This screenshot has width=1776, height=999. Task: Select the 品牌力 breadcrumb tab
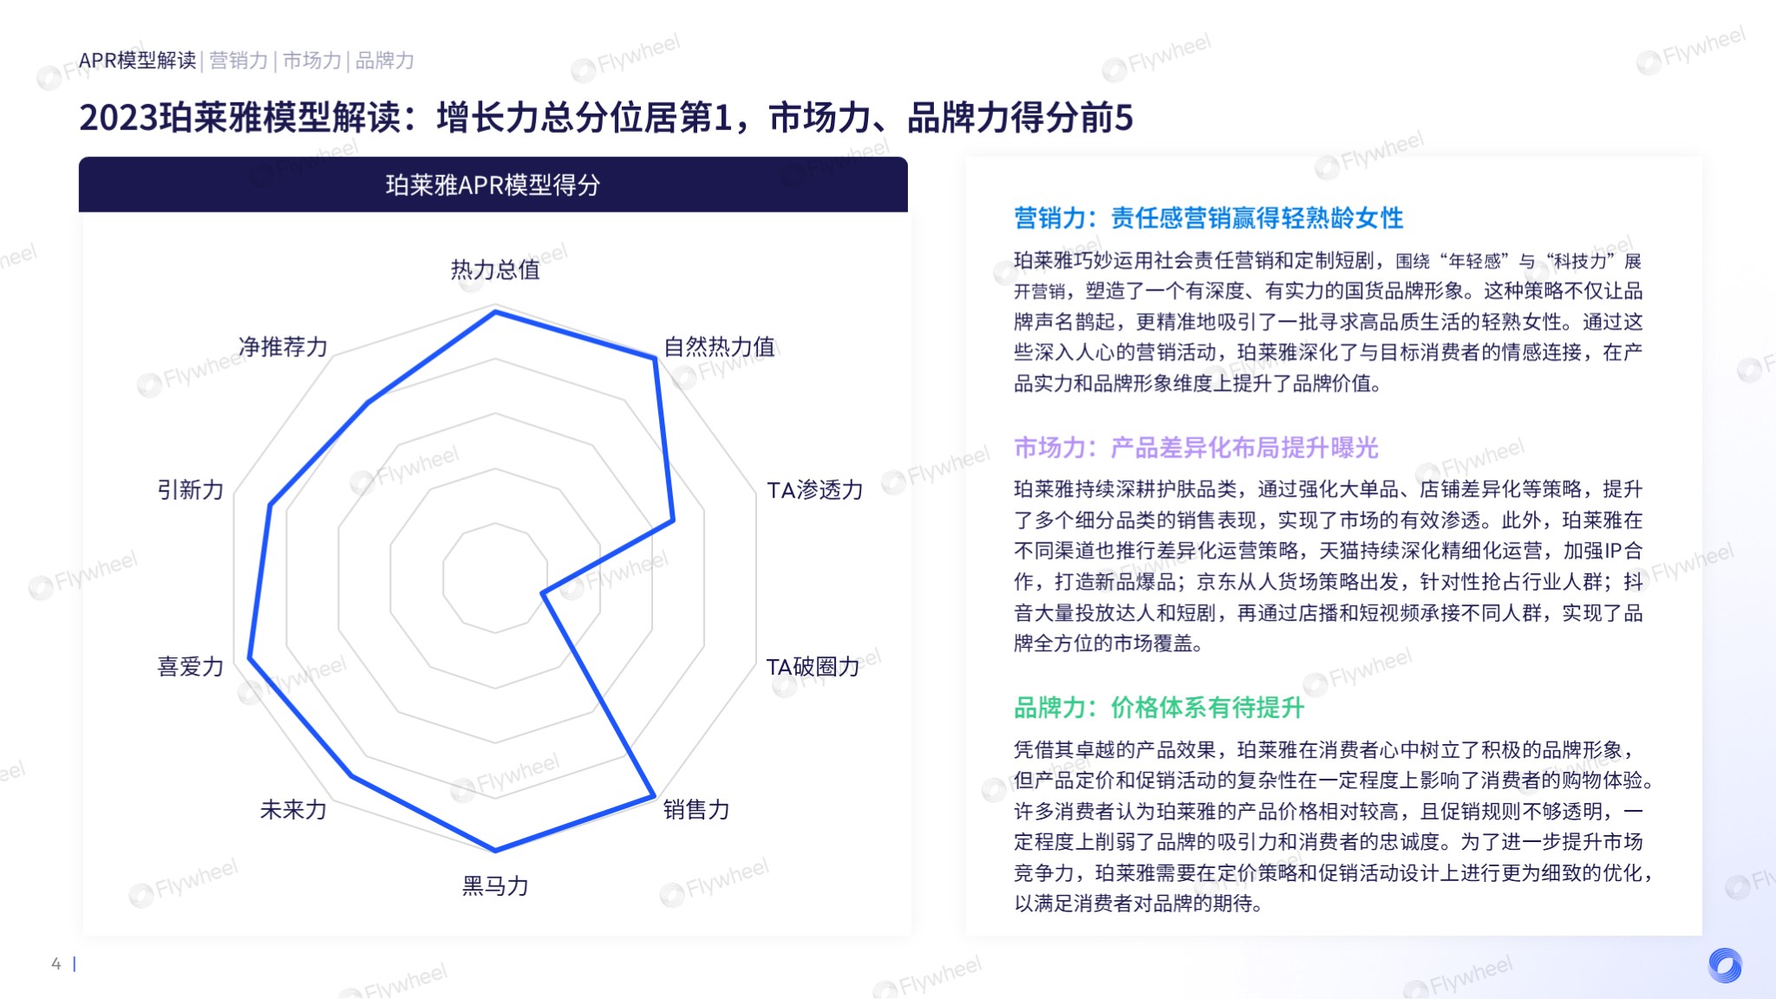pos(385,61)
